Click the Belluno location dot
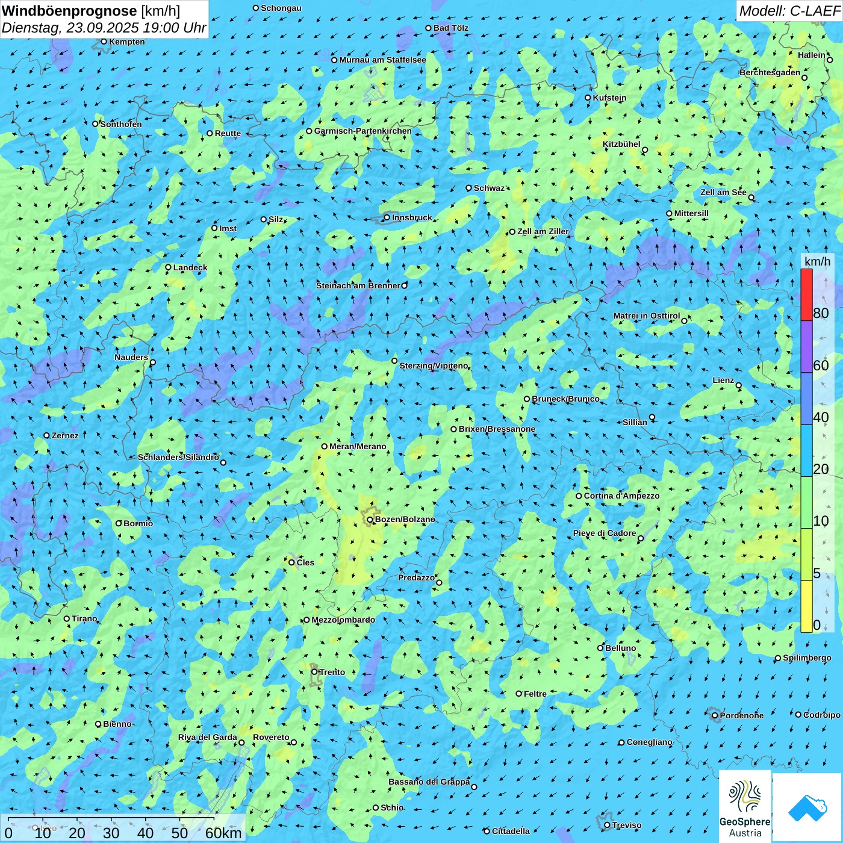This screenshot has height=843, width=843. pos(600,648)
